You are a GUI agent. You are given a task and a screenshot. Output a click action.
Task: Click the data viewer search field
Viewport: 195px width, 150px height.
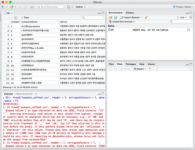tap(92, 18)
